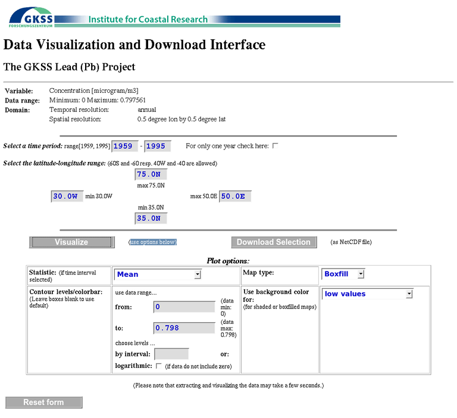Edit the southern latitude field 35.0N
The height and width of the screenshot is (418, 457).
tap(151, 219)
